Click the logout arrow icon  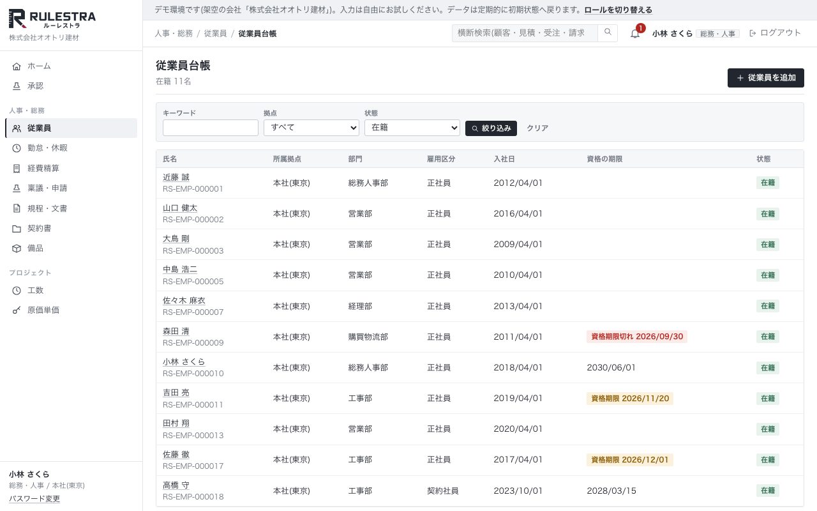(753, 33)
